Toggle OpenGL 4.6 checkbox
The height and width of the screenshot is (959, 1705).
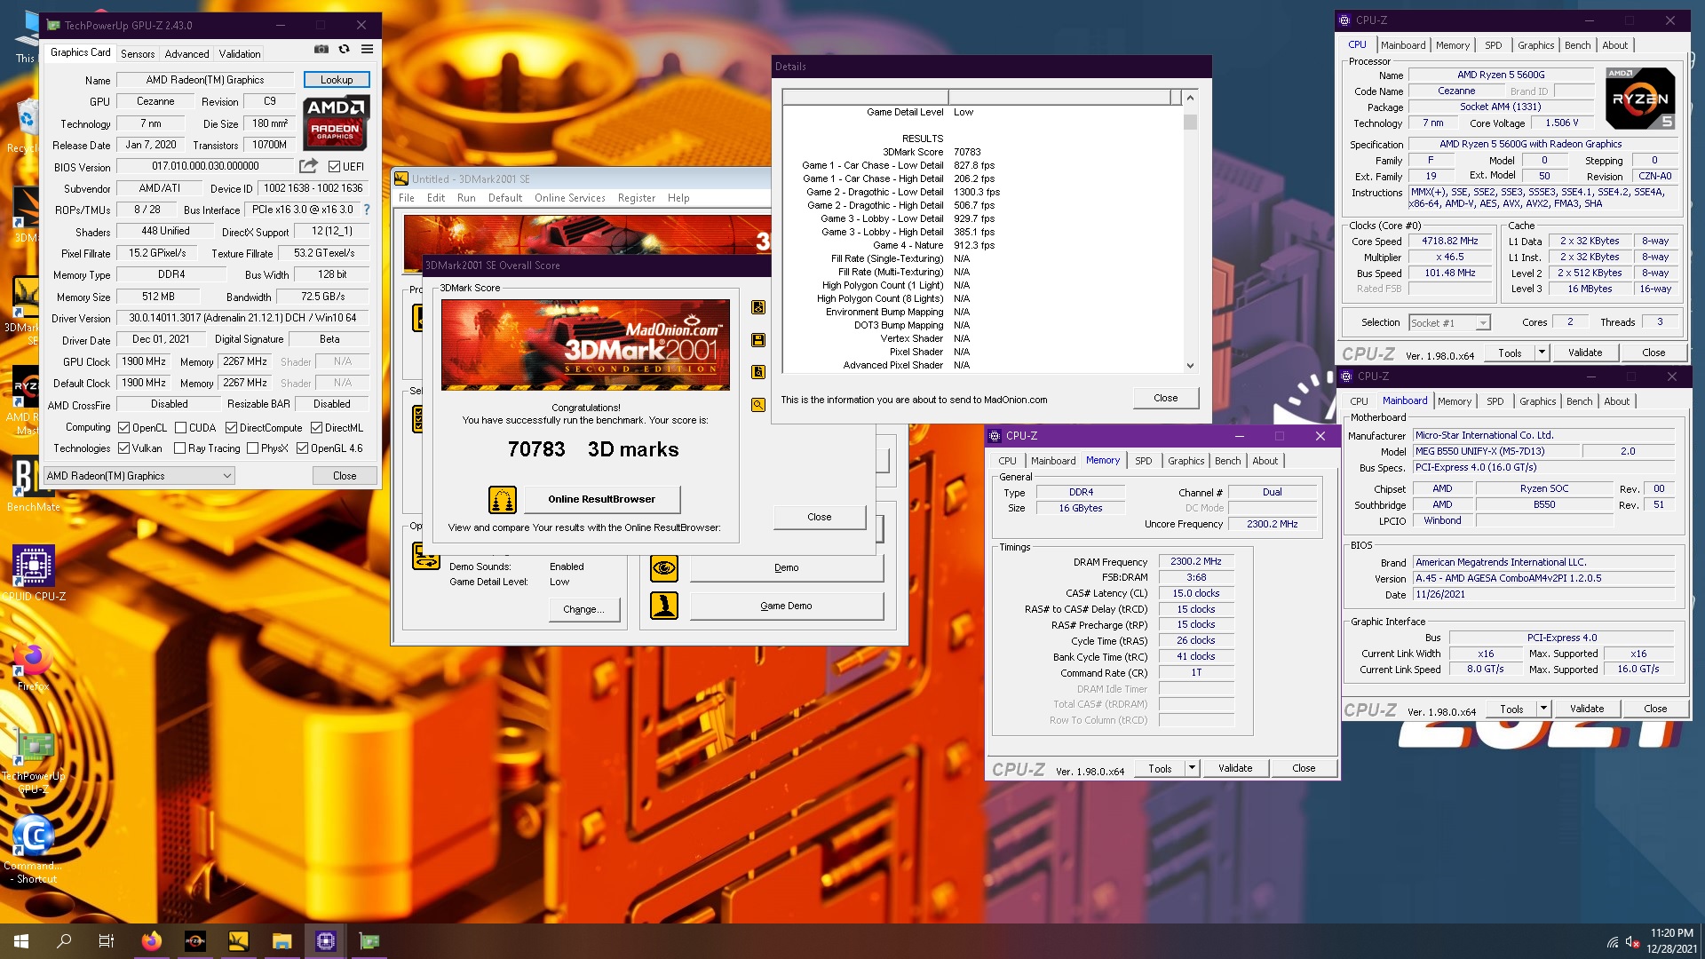click(302, 448)
